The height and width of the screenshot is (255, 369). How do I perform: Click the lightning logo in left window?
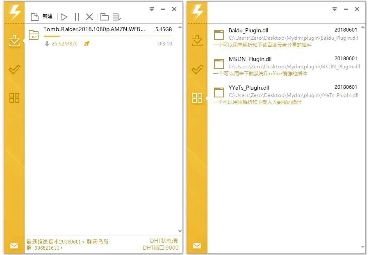(15, 12)
